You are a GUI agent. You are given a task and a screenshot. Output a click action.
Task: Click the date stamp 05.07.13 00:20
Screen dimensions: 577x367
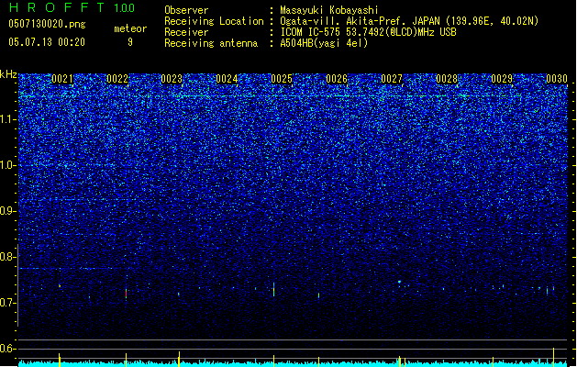pos(47,42)
